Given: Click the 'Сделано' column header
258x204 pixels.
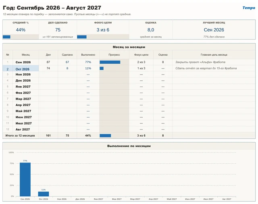Looking at the screenshot, I should (67, 54).
